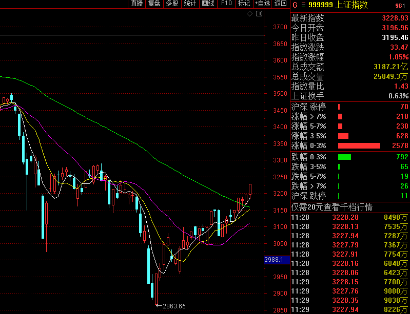The height and width of the screenshot is (314, 410).
Task: Toggle the side panel icon above chart
Action: pyautogui.click(x=259, y=13)
